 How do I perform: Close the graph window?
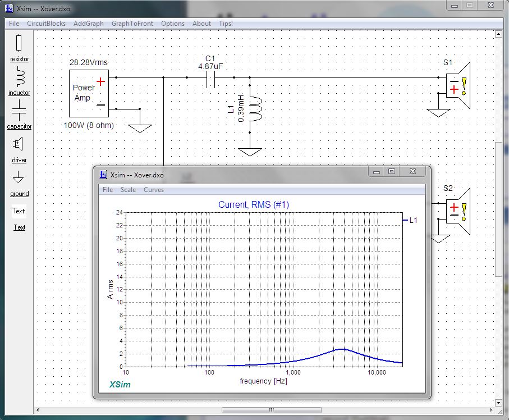coord(412,171)
